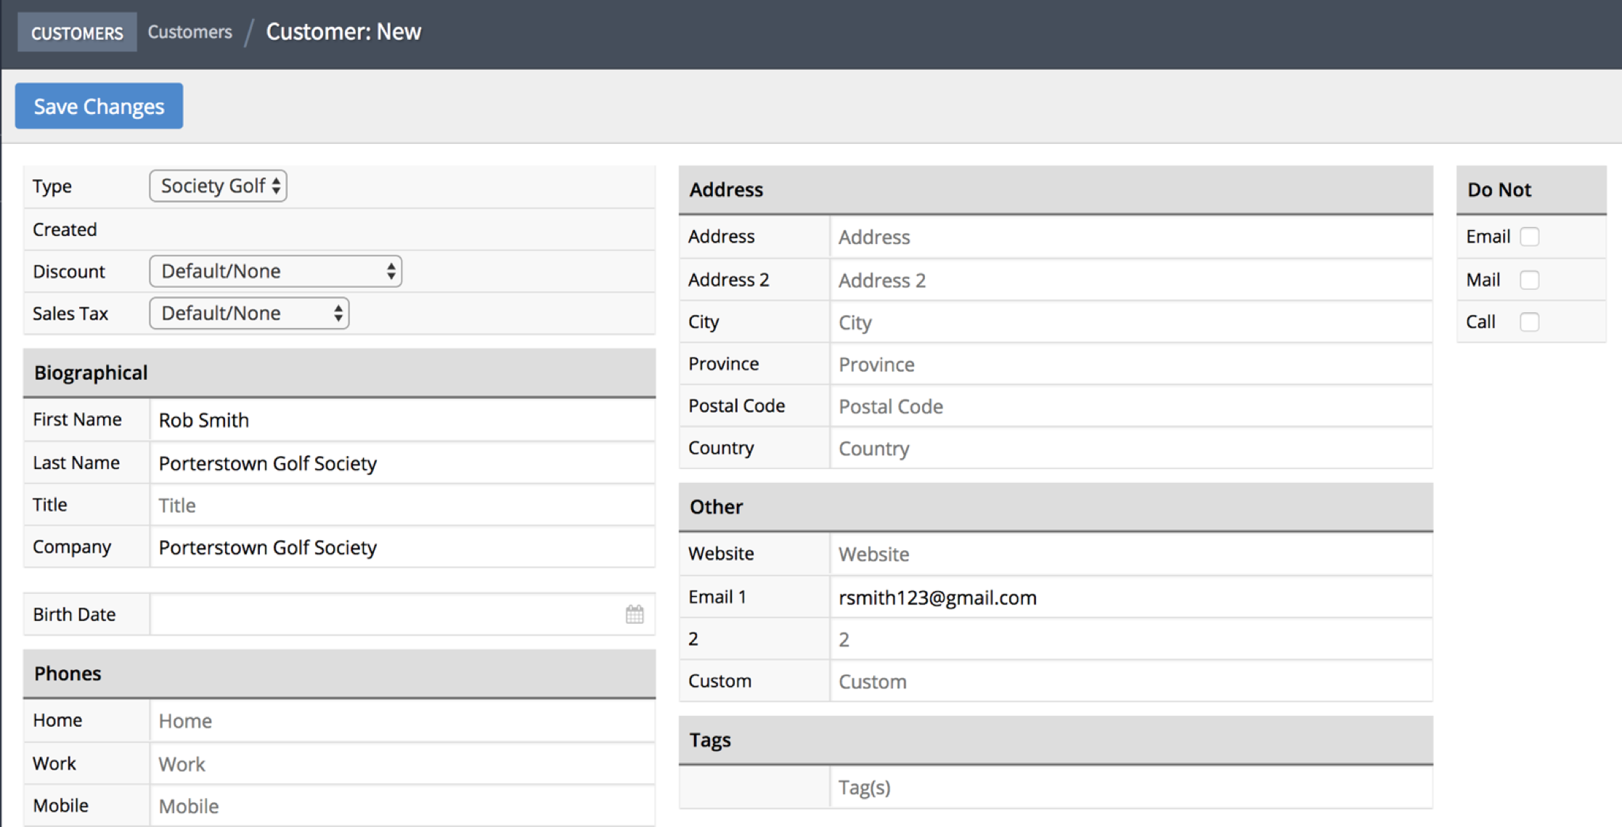Focus the Website input box

pos(1130,554)
